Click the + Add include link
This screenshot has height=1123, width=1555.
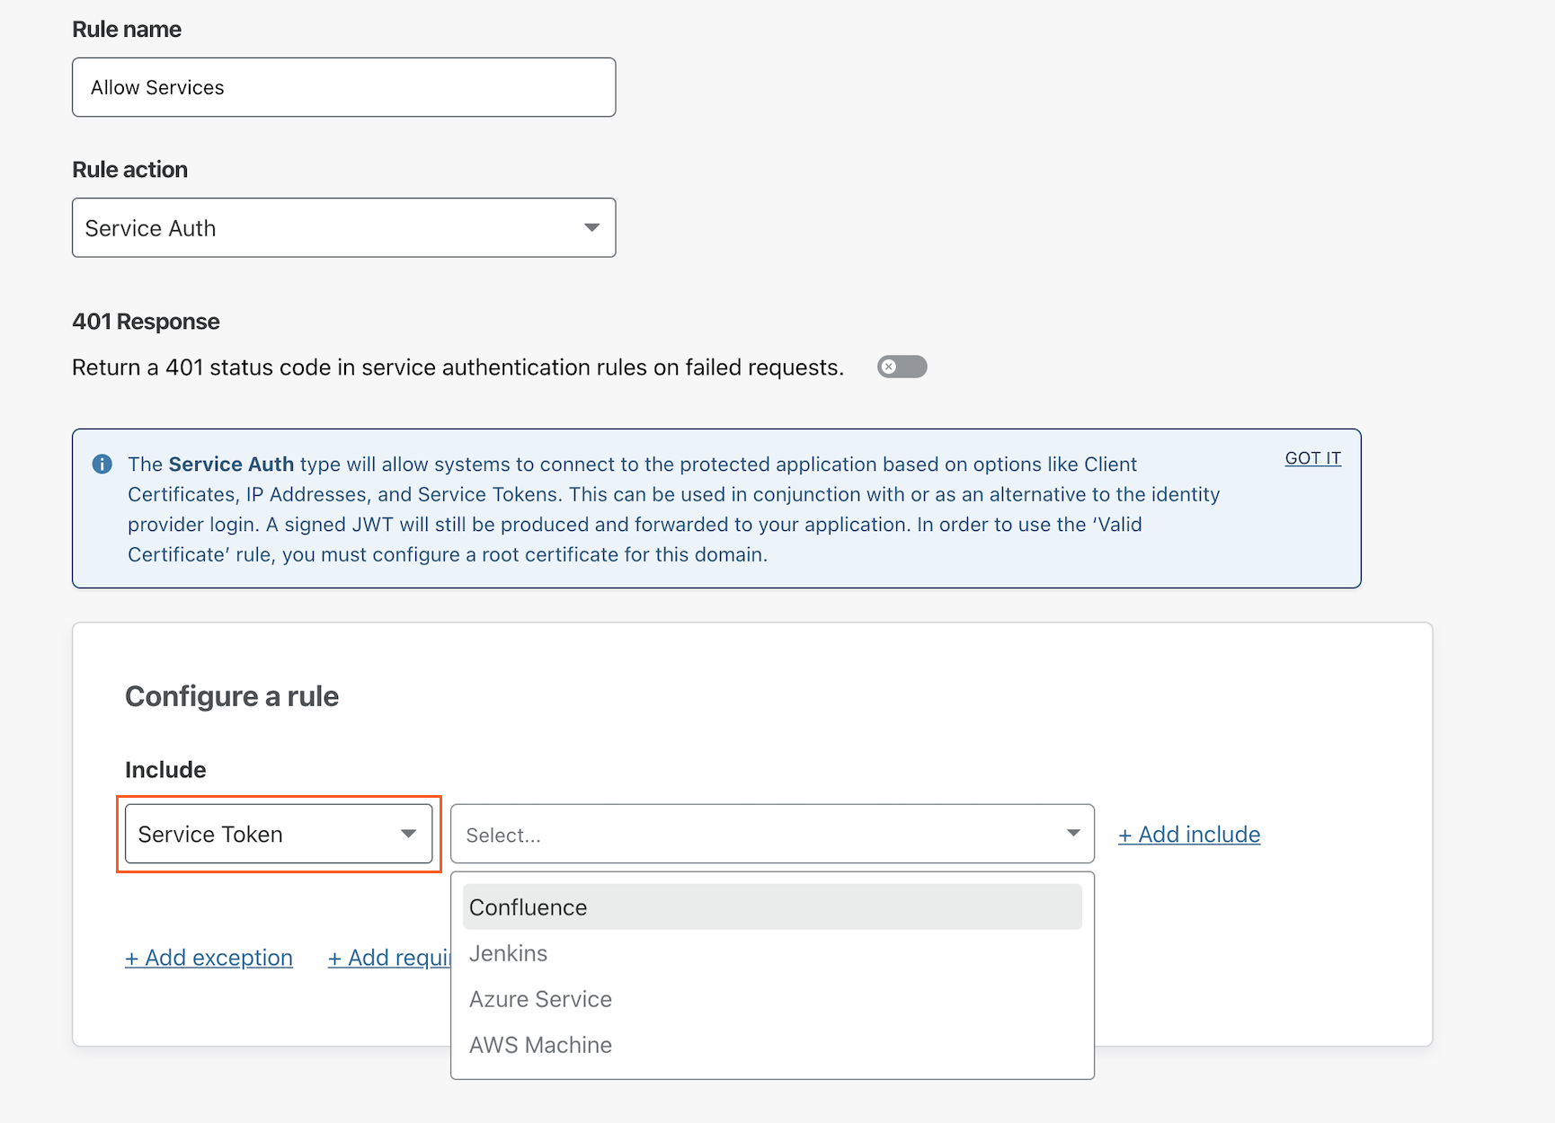(1188, 835)
